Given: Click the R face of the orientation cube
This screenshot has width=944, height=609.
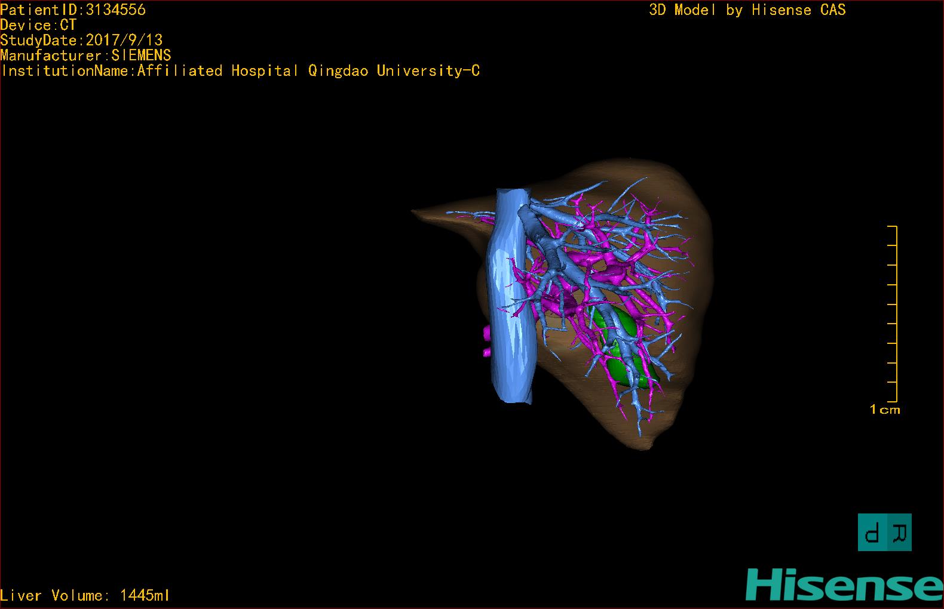Looking at the screenshot, I should (x=900, y=532).
